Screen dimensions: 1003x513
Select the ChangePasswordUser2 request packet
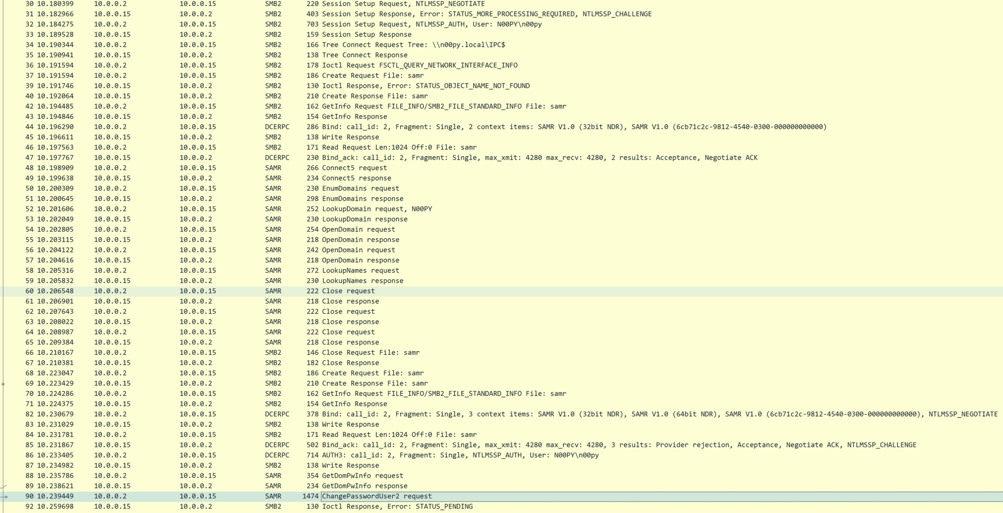click(x=377, y=496)
